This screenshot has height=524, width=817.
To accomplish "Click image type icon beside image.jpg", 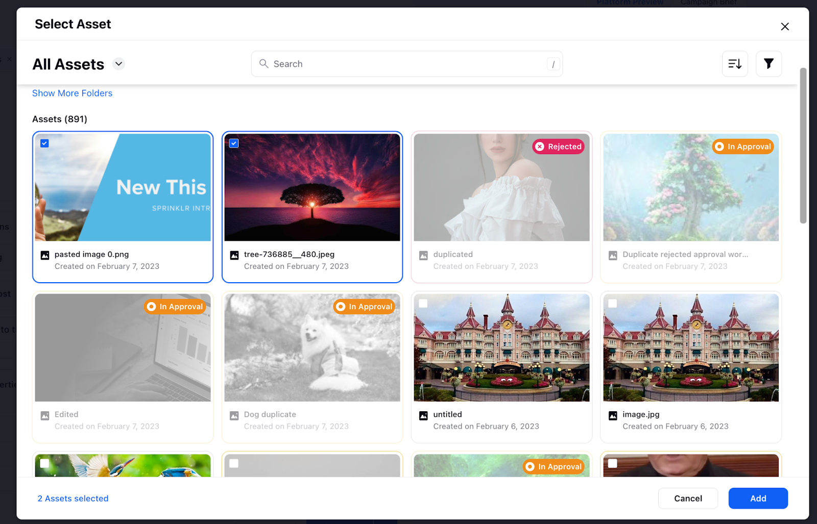I will pyautogui.click(x=613, y=415).
